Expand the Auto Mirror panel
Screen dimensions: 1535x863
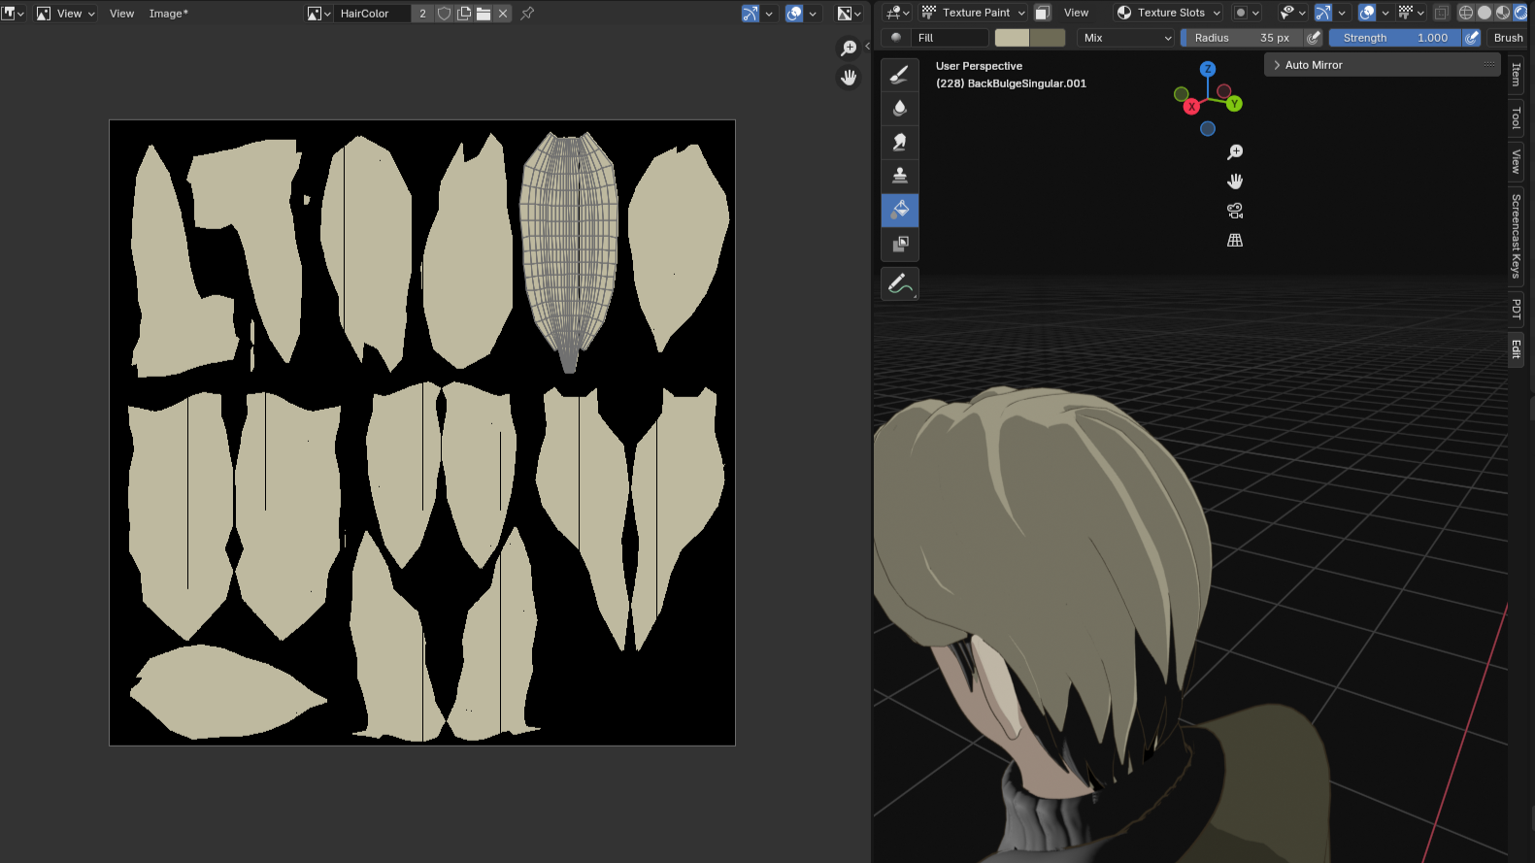pyautogui.click(x=1382, y=65)
